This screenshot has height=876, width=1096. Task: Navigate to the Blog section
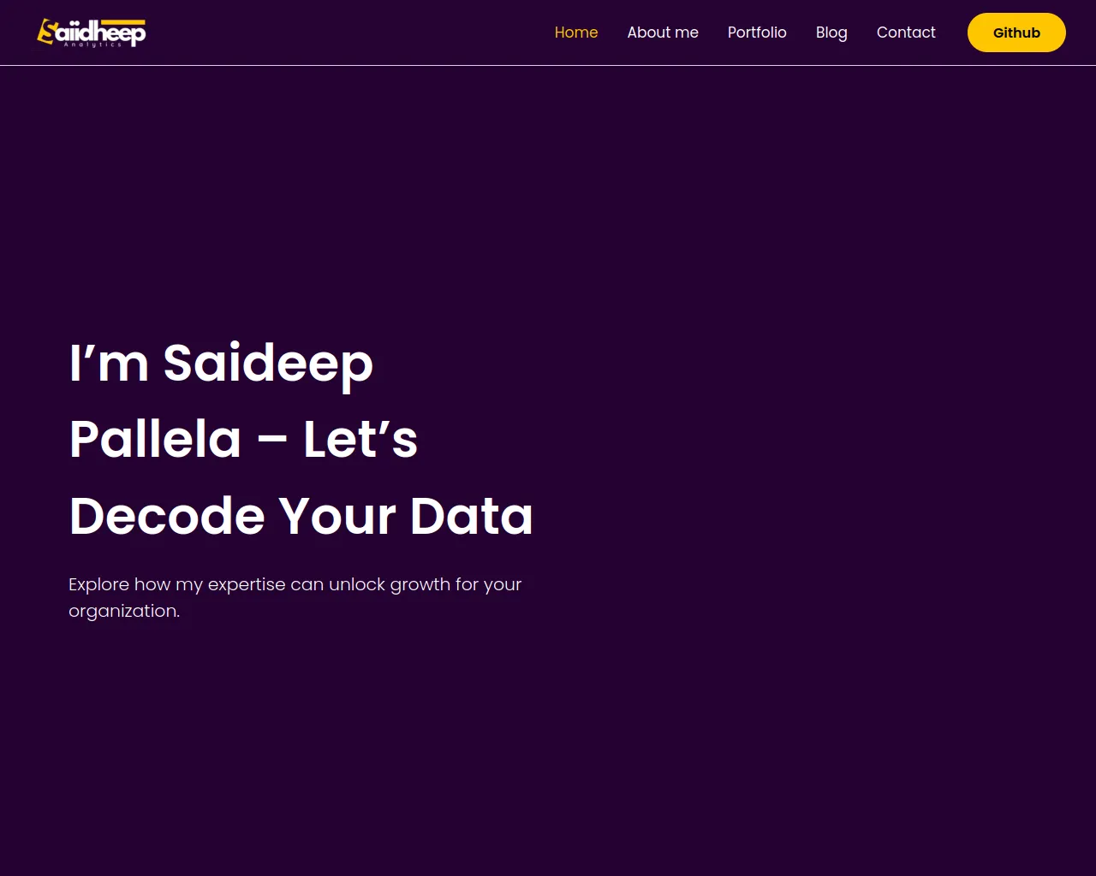tap(831, 33)
